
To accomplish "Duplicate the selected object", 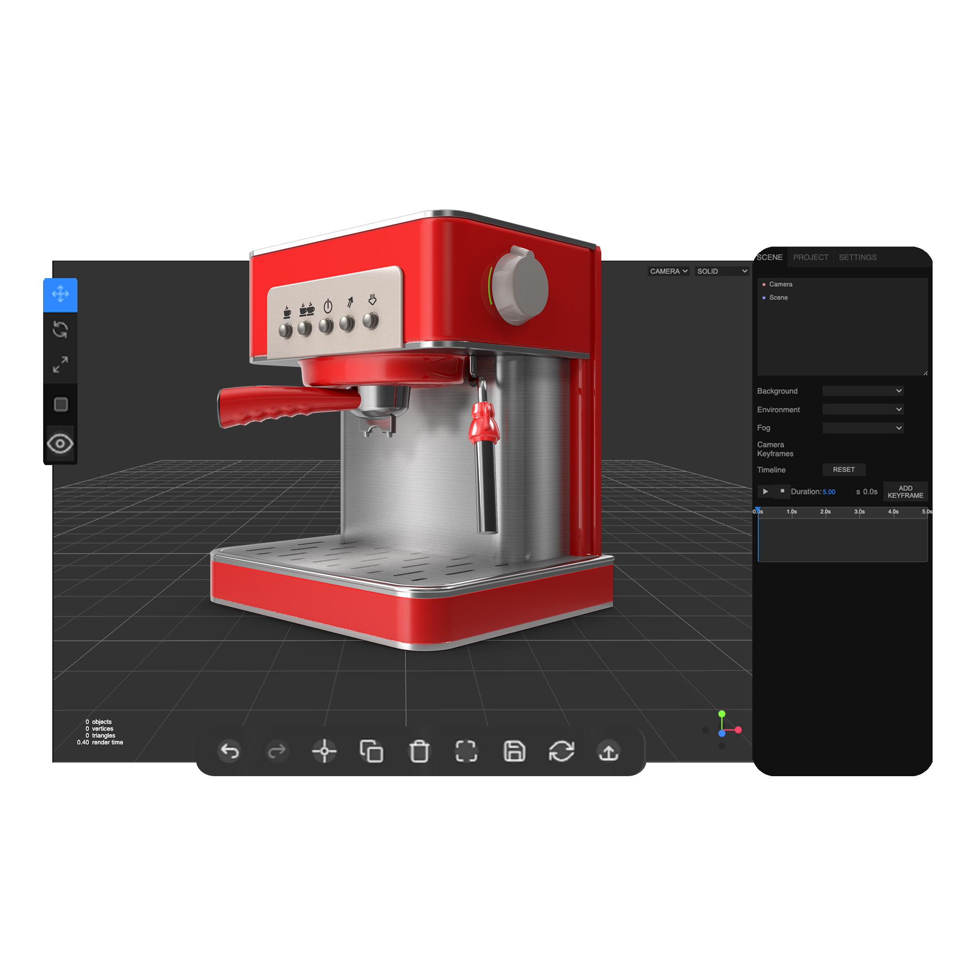I will [x=372, y=751].
